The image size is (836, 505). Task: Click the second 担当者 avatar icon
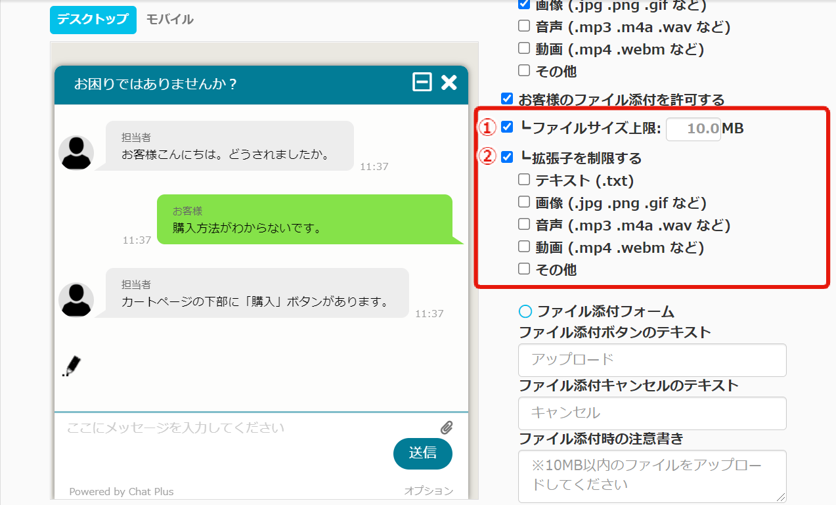76,300
